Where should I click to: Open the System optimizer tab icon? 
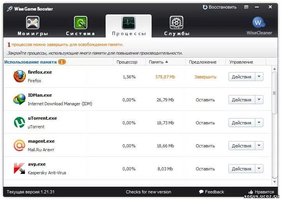point(81,23)
